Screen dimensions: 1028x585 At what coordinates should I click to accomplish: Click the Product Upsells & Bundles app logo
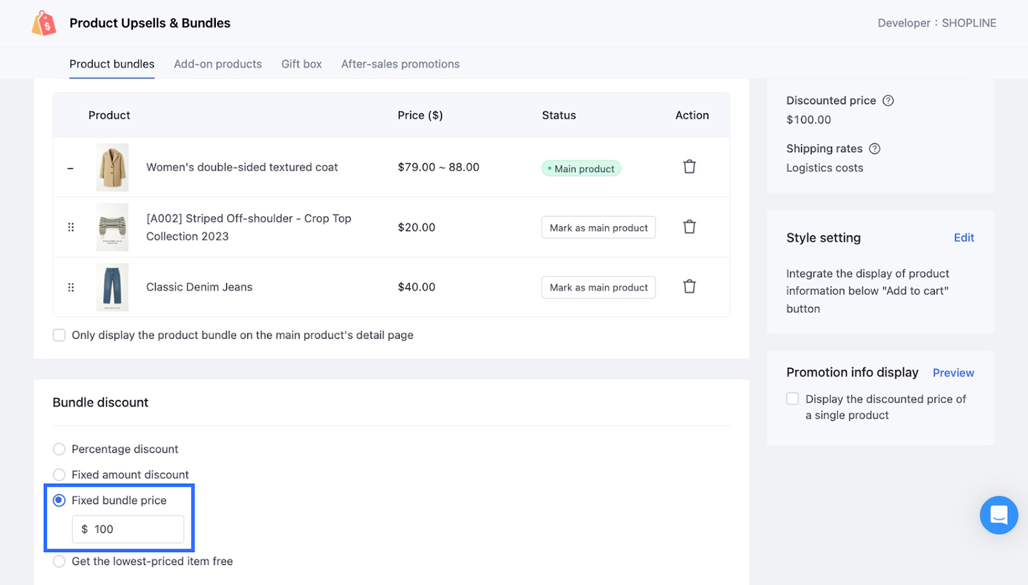point(44,24)
